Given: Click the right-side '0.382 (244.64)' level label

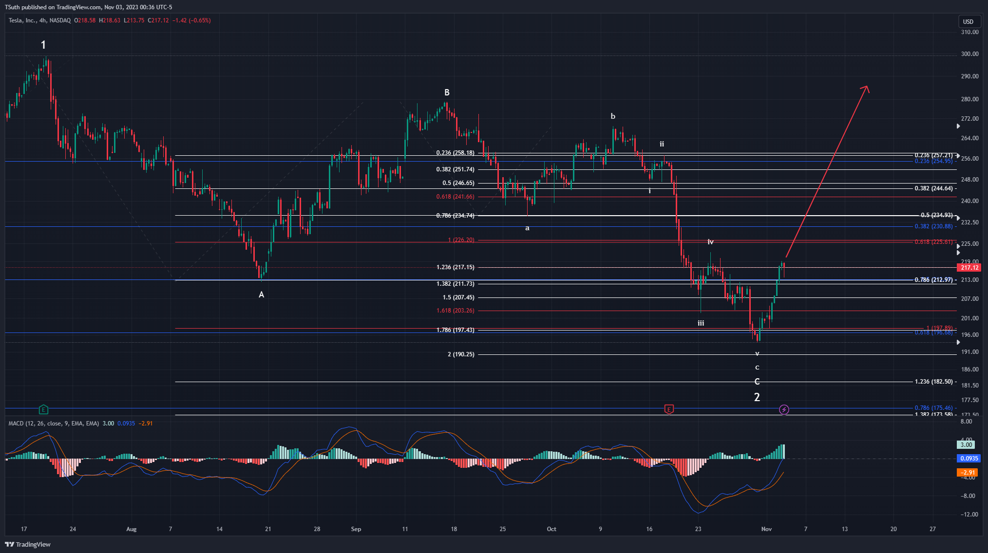Looking at the screenshot, I should (x=933, y=188).
